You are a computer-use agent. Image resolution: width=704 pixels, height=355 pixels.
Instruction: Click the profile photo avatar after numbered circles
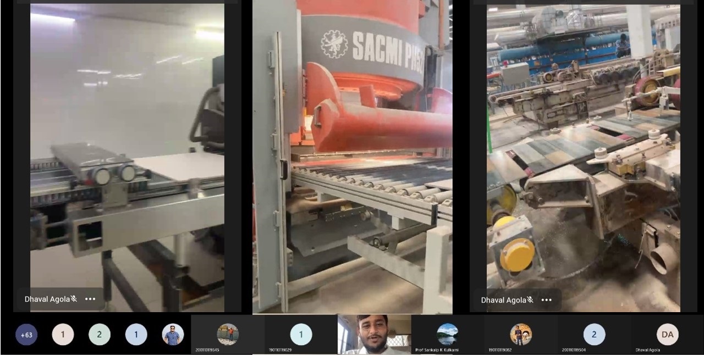[173, 334]
